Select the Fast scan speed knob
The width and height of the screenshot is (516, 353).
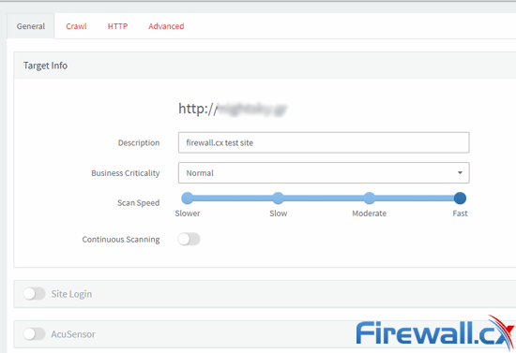coord(460,198)
